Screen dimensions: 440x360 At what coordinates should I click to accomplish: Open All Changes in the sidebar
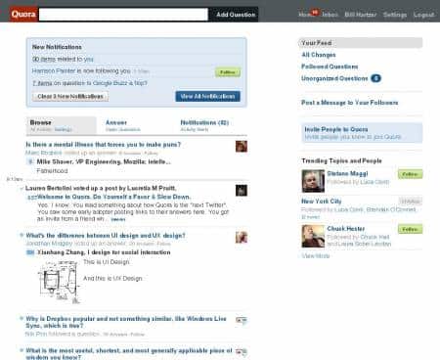pos(319,55)
